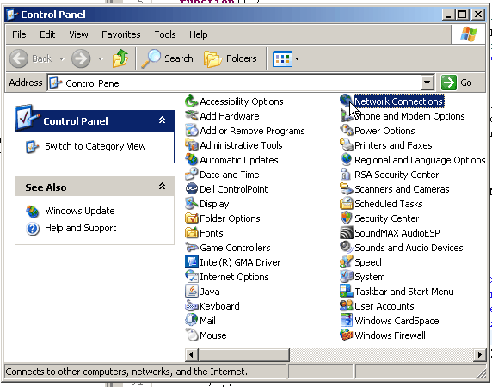The height and width of the screenshot is (387, 492).
Task: Open the User Accounts icon
Action: coord(346,306)
